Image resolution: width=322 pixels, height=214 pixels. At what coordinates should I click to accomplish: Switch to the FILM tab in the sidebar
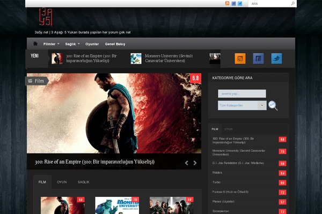pyautogui.click(x=215, y=129)
